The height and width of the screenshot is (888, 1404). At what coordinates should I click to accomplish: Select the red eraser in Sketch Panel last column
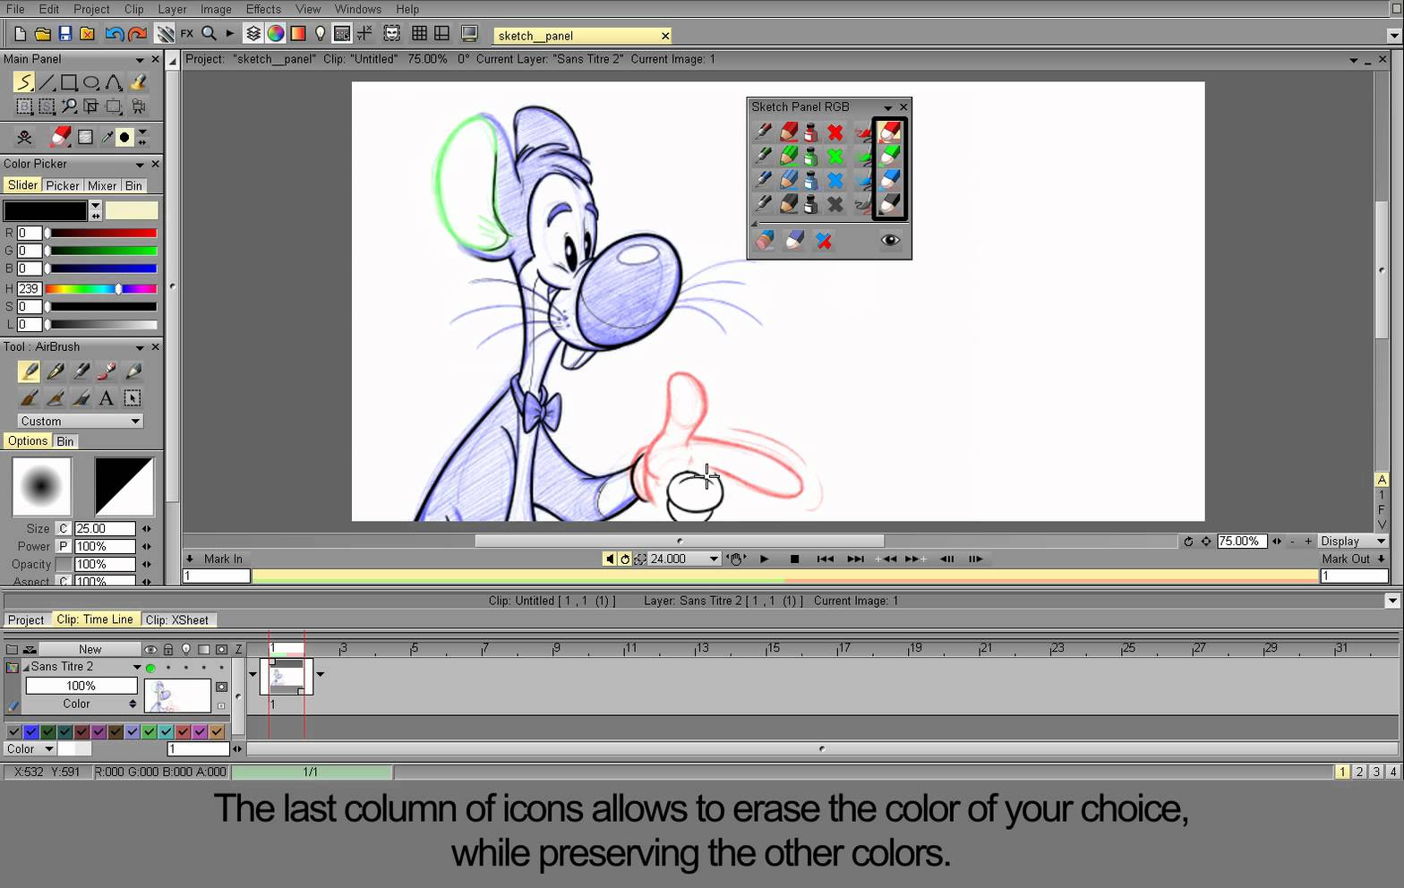pyautogui.click(x=889, y=132)
